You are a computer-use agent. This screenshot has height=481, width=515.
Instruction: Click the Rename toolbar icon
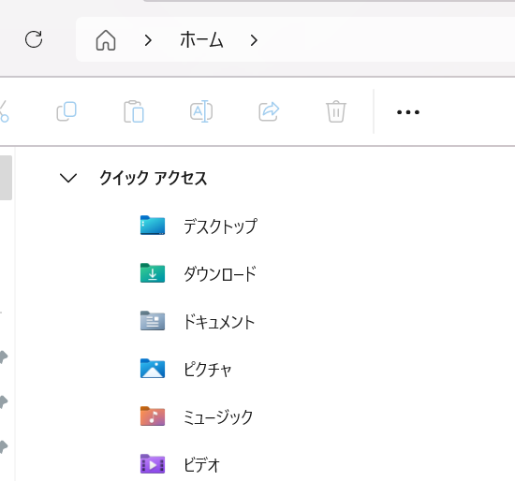[201, 111]
